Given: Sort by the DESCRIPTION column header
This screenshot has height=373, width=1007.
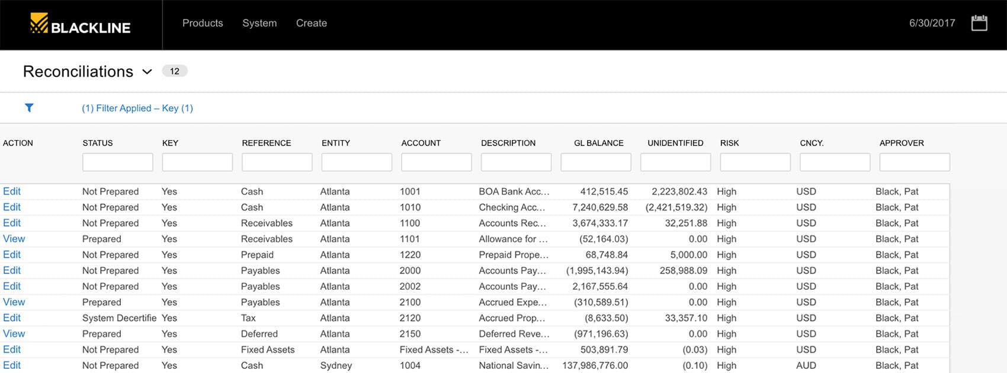Looking at the screenshot, I should 508,143.
